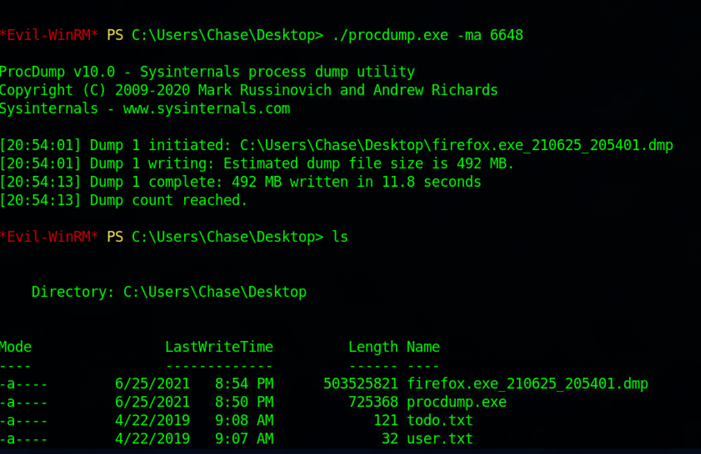The image size is (701, 454).
Task: Click the '8:54 PM' write time
Action: pyautogui.click(x=244, y=384)
